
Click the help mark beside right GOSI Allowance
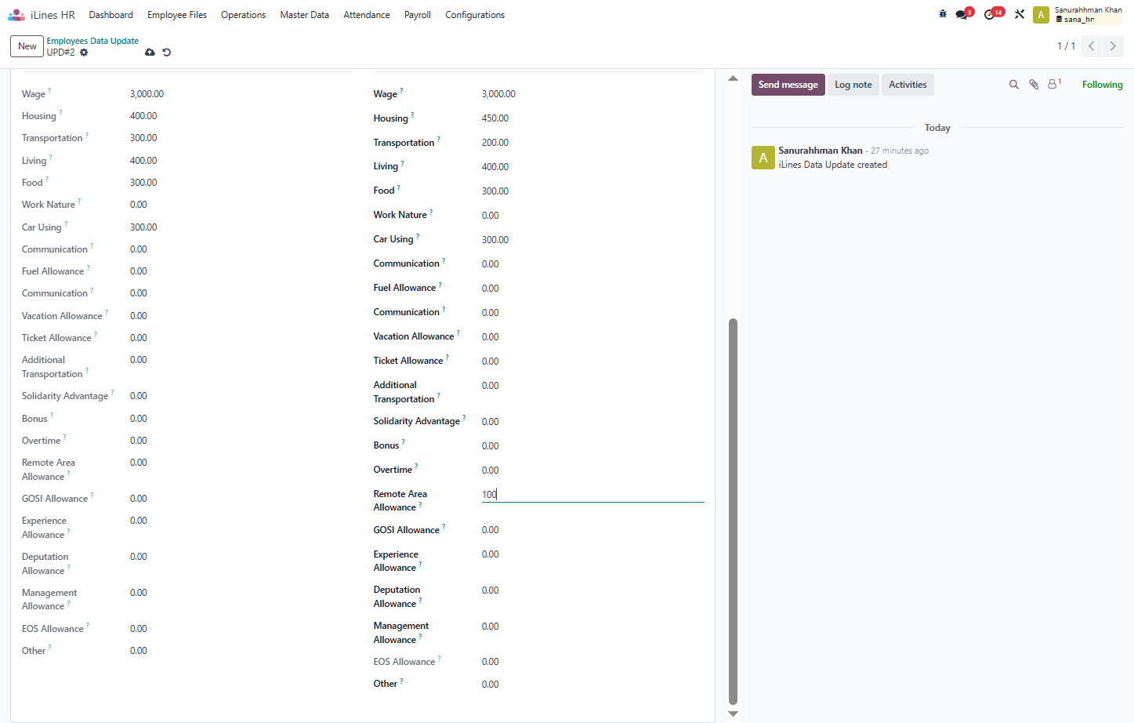[444, 526]
